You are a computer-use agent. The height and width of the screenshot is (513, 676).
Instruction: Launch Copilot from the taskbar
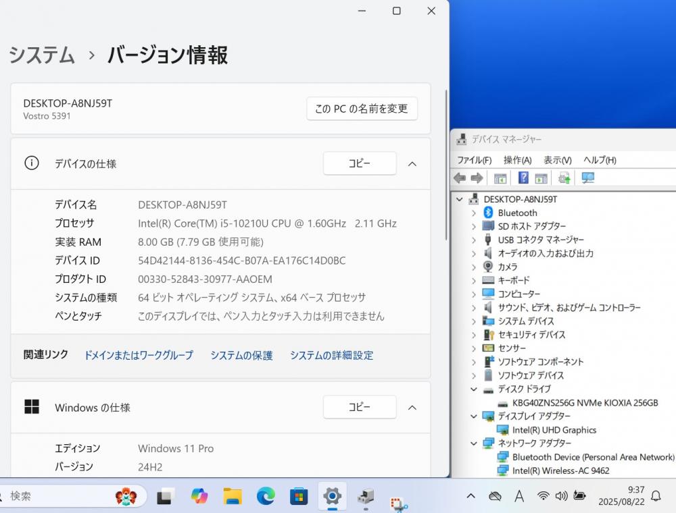pyautogui.click(x=199, y=497)
